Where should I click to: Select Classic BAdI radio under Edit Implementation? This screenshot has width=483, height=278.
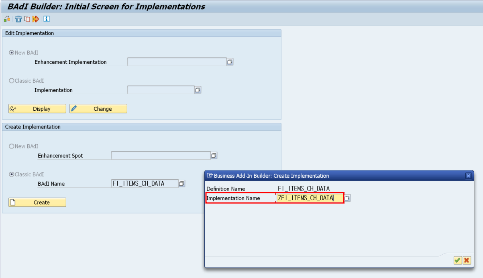coord(12,81)
